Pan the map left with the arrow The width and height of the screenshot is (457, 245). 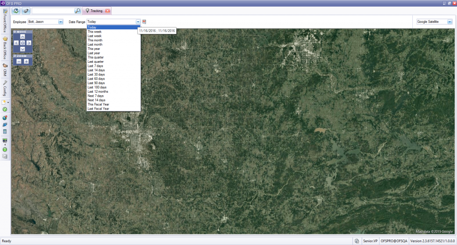[x=17, y=43]
